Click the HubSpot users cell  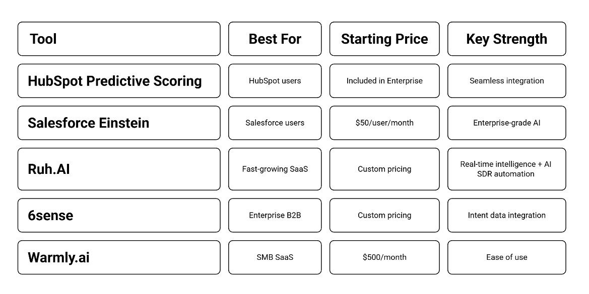point(275,81)
